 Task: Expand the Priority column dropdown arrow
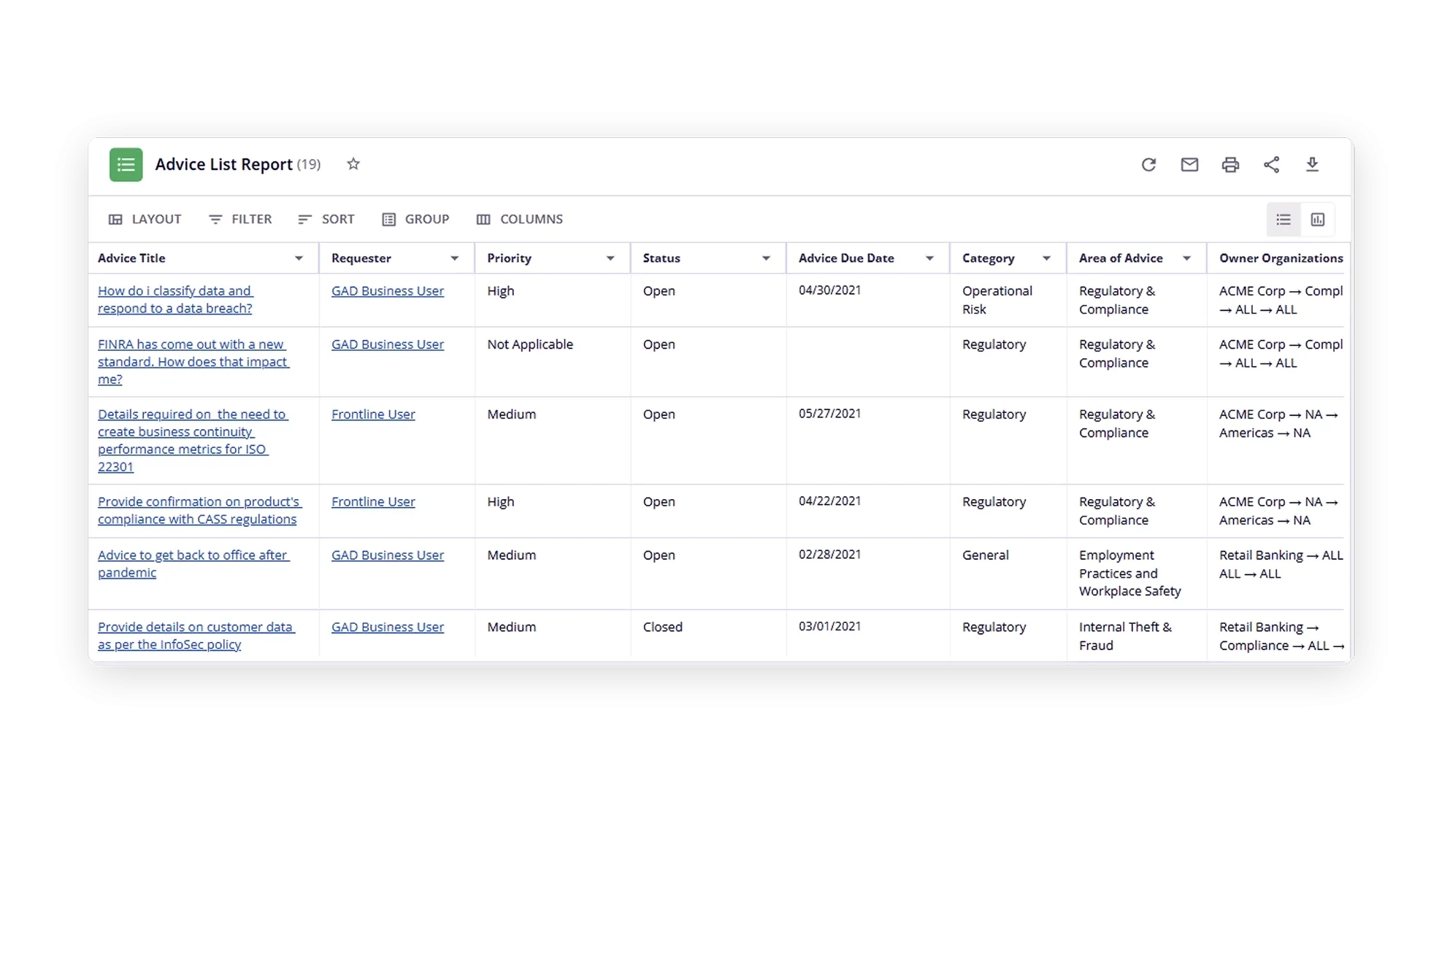[x=610, y=258]
